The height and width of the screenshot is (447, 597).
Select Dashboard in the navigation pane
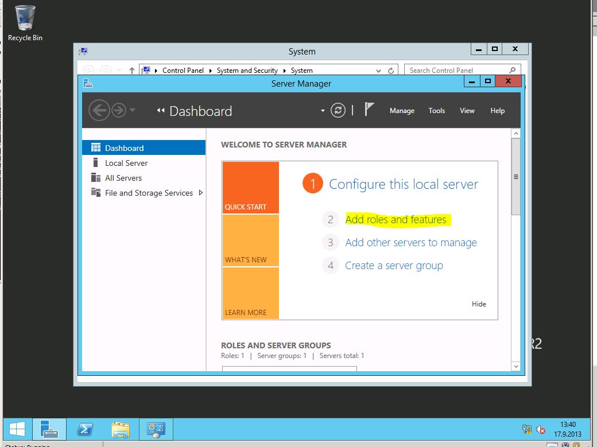[144, 147]
